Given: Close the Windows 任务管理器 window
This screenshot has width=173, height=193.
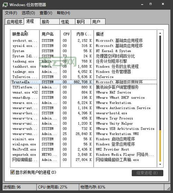Looking at the screenshot, I should pos(163,4).
